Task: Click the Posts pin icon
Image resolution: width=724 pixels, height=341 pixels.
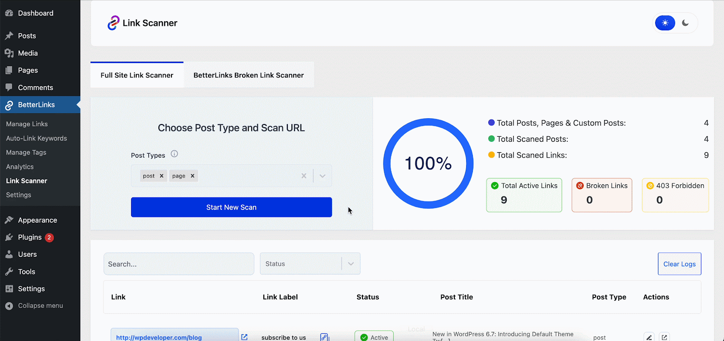Action: pyautogui.click(x=9, y=36)
